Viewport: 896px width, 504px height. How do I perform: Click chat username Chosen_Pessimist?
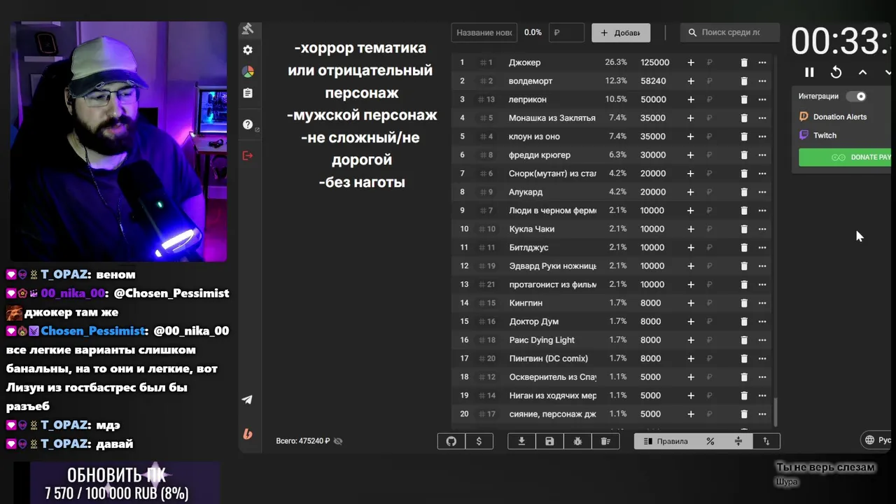click(x=92, y=330)
